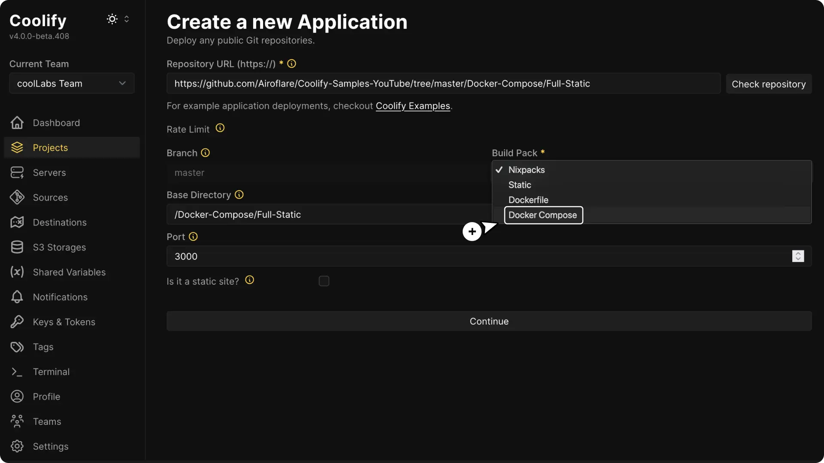
Task: Click the info icon beside Repository URL
Action: click(291, 63)
